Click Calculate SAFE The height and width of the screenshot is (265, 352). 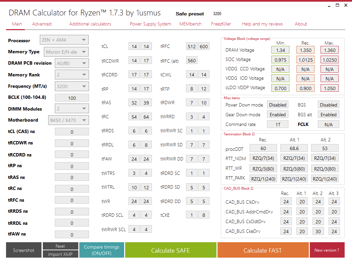click(171, 250)
